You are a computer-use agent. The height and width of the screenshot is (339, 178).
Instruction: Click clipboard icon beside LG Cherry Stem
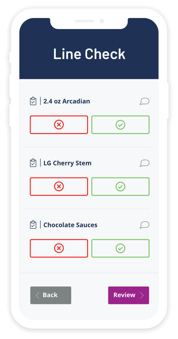pos(33,163)
